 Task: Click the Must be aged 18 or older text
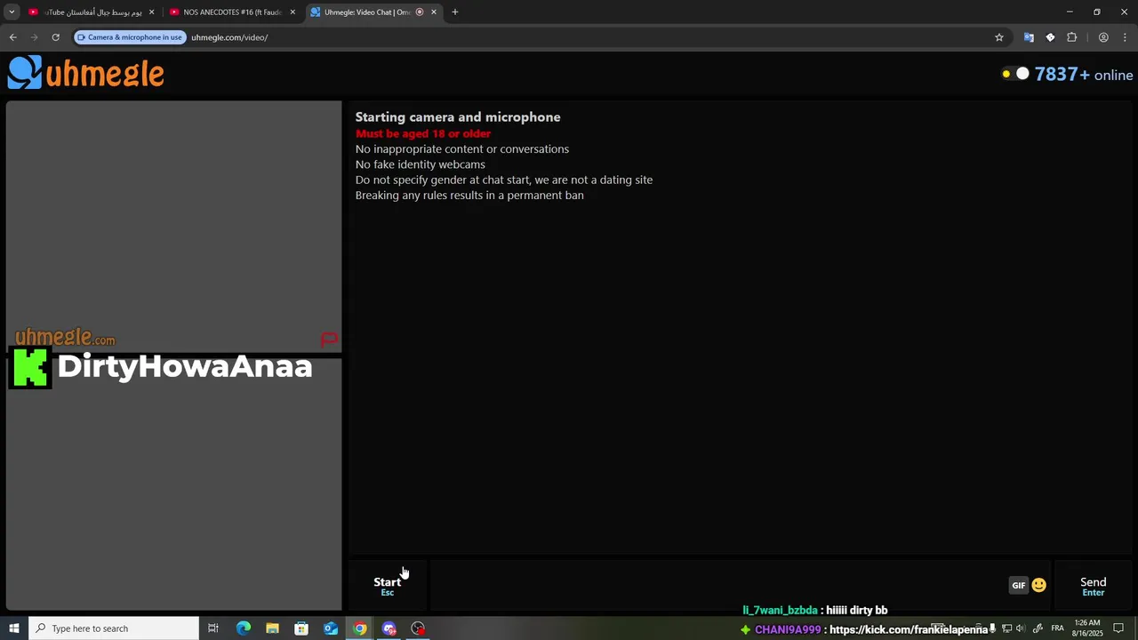[x=423, y=133]
